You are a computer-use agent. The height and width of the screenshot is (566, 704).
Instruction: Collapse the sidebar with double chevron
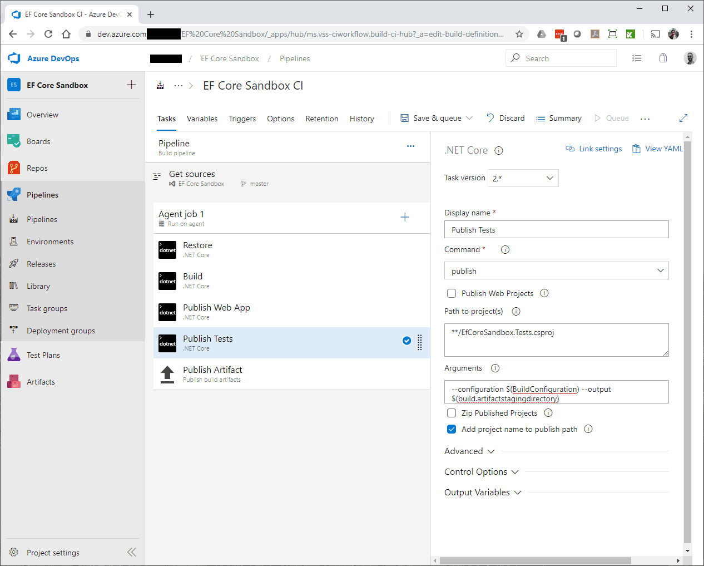pyautogui.click(x=132, y=552)
